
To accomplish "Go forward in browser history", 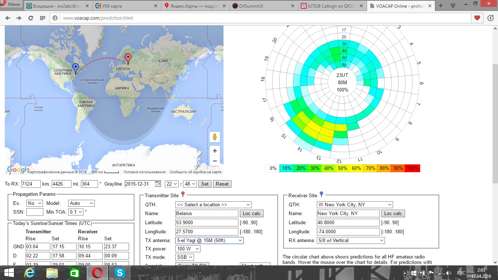I will tap(19, 18).
